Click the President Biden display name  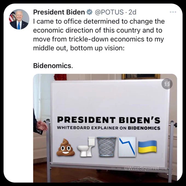coord(59,12)
